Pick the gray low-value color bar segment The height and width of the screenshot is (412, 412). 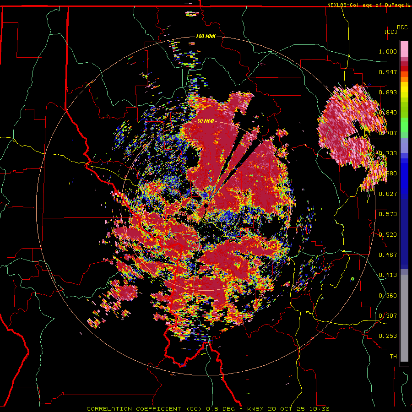click(404, 318)
